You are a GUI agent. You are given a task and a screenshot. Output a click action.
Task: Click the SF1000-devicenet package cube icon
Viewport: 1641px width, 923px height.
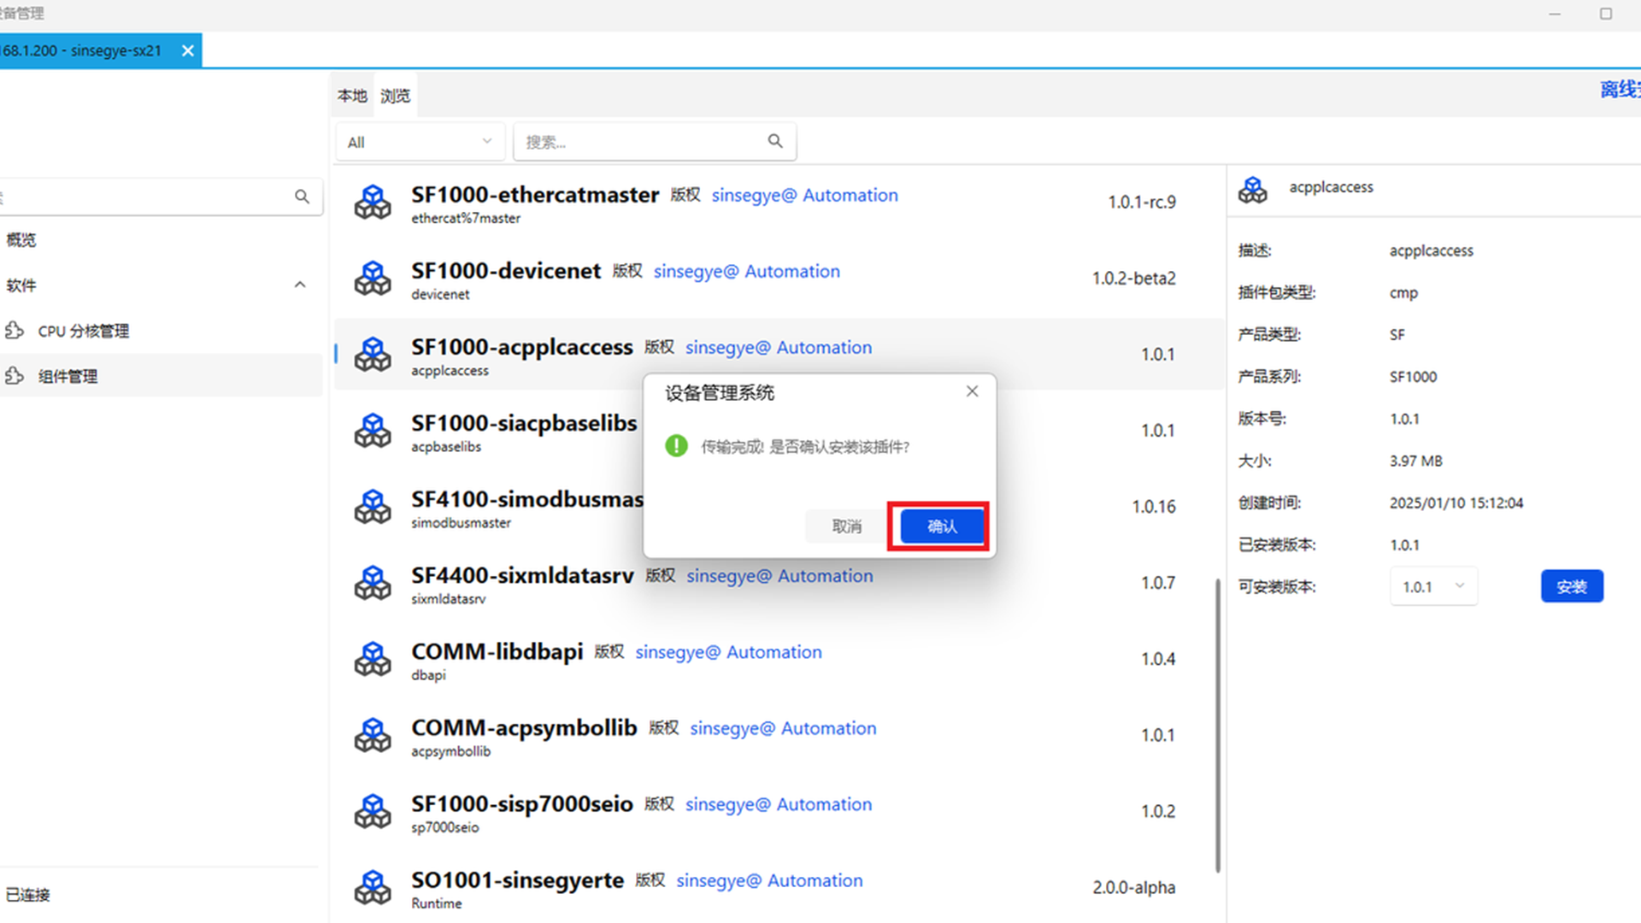(x=373, y=279)
